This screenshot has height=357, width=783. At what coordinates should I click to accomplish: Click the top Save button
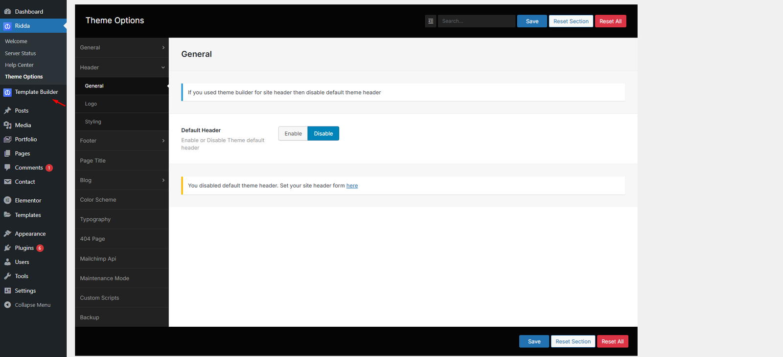click(532, 21)
